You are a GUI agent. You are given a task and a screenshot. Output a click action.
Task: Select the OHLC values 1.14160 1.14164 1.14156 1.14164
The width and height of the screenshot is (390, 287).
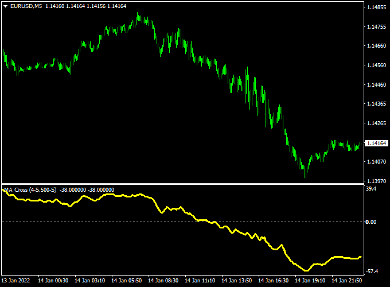click(x=86, y=6)
